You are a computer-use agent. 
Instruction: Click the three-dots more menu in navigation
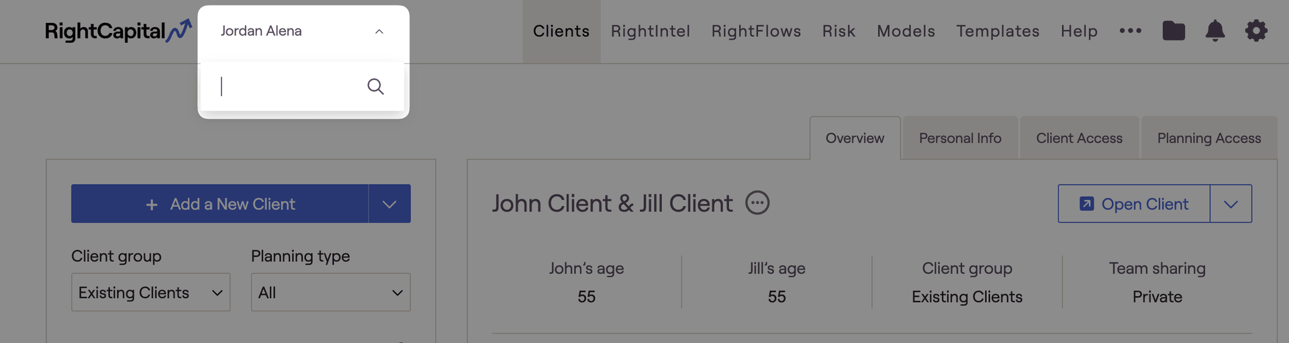click(x=1131, y=31)
